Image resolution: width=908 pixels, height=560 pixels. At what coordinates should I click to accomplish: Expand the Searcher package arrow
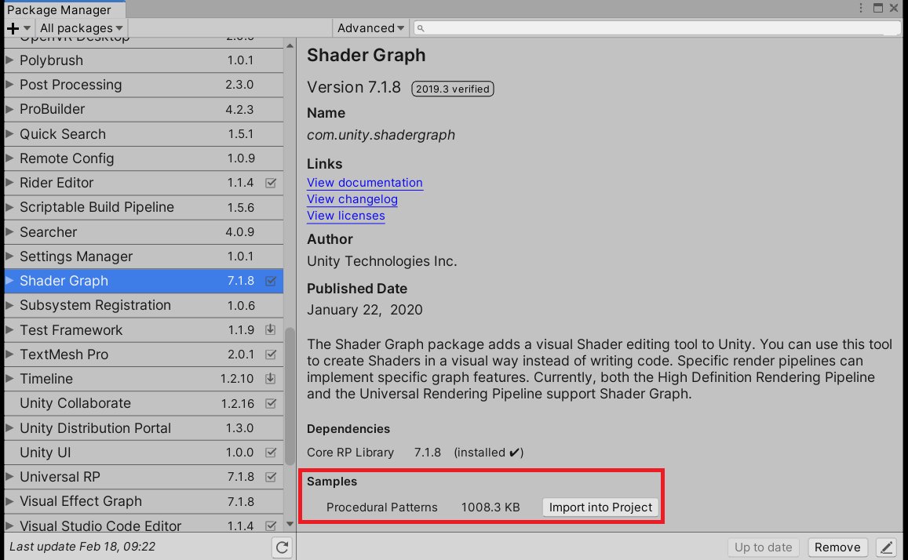(9, 231)
